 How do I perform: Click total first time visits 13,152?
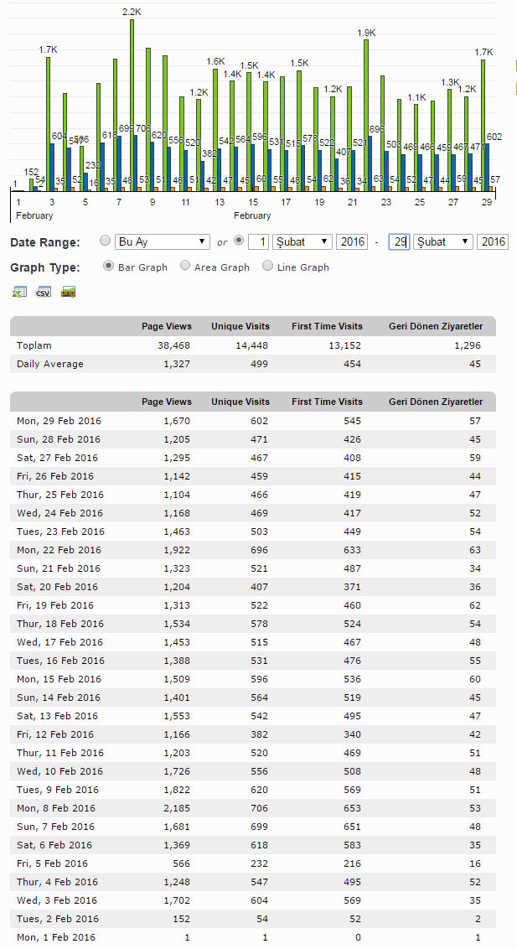coord(344,345)
